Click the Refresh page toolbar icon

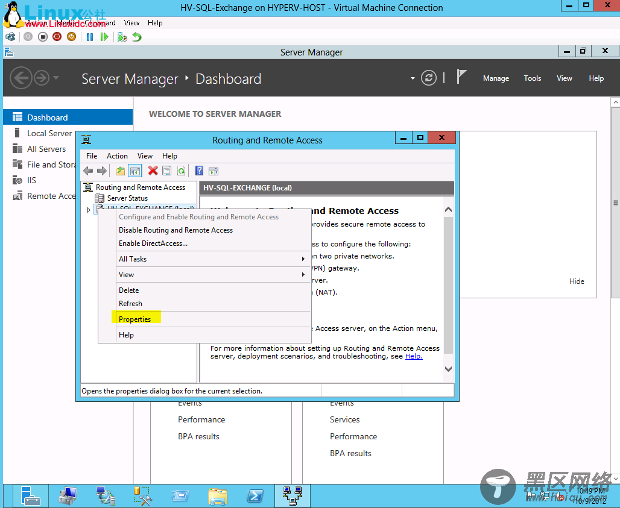click(181, 171)
